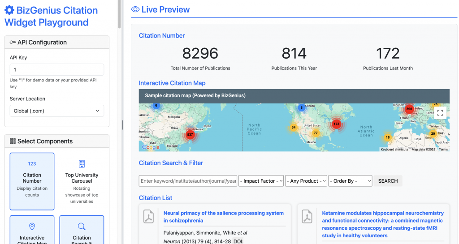The width and height of the screenshot is (459, 244).
Task: Click the map pin icon for Interactive Citation Map
Action: coord(32,227)
